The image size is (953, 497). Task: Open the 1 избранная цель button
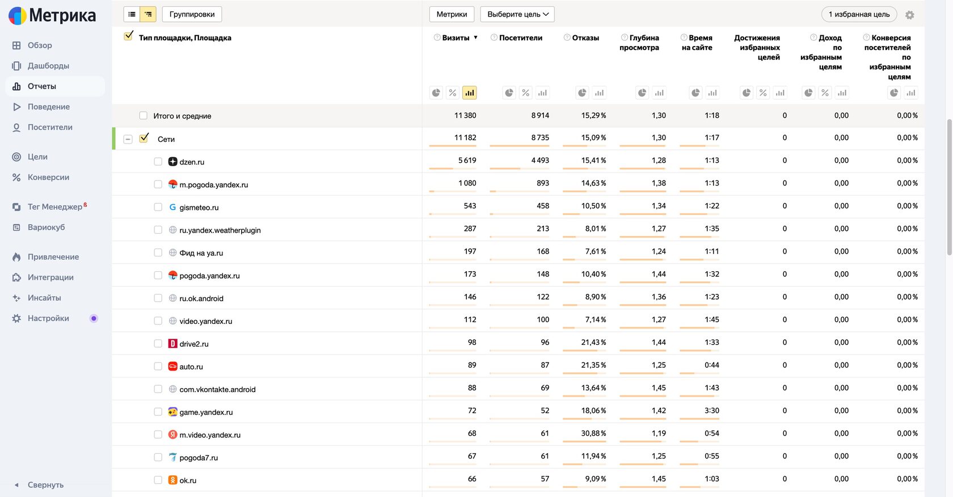click(859, 14)
